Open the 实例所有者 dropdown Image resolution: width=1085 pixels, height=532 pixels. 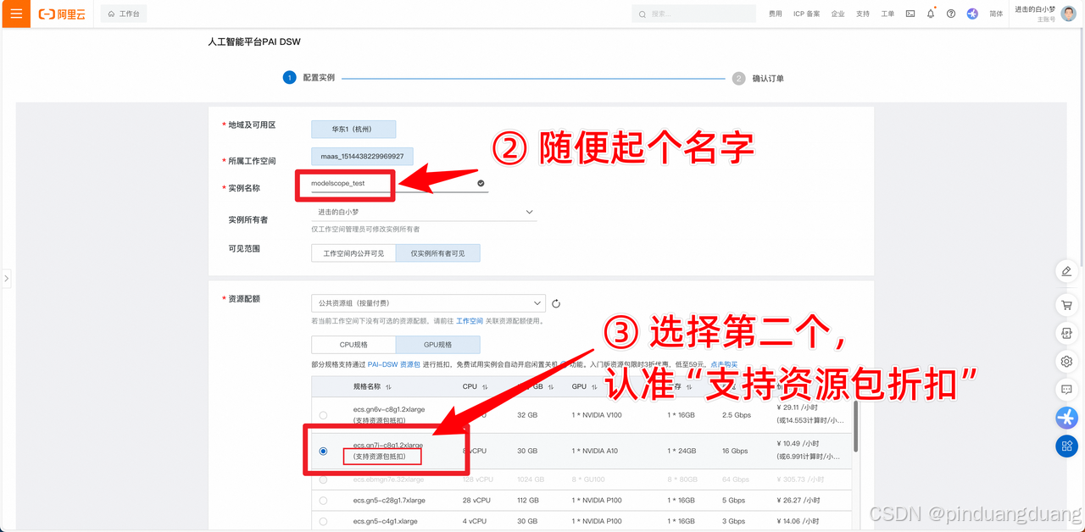point(424,212)
